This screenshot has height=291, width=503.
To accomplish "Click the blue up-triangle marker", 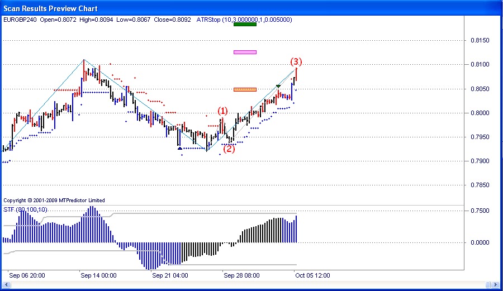I will point(179,148).
